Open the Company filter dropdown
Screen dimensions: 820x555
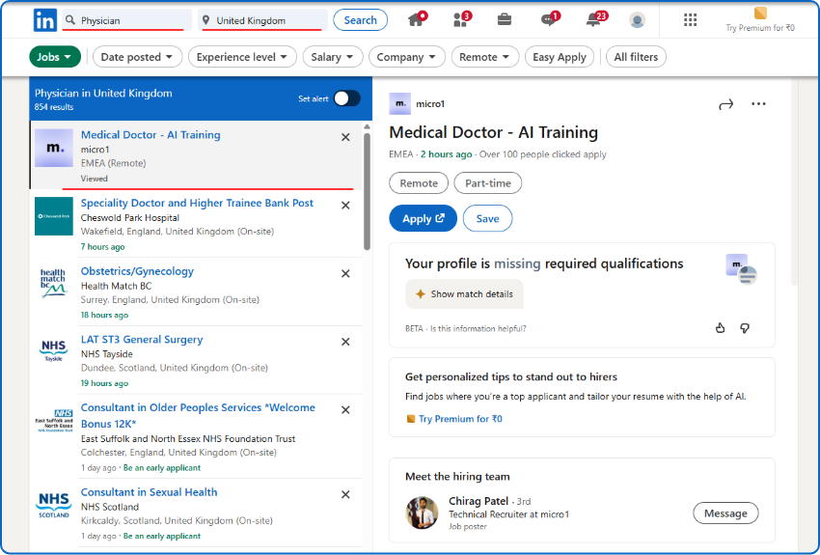click(407, 57)
